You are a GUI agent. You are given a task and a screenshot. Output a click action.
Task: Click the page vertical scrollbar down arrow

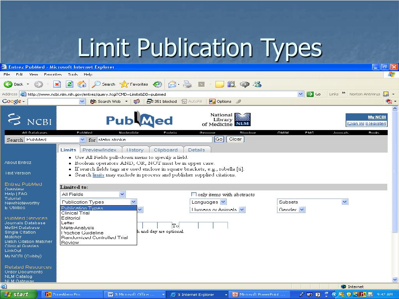(x=395, y=280)
